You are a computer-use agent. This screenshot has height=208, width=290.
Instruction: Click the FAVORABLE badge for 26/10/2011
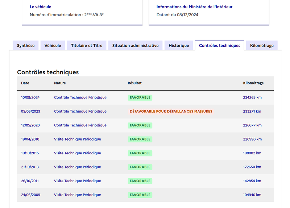pyautogui.click(x=140, y=181)
